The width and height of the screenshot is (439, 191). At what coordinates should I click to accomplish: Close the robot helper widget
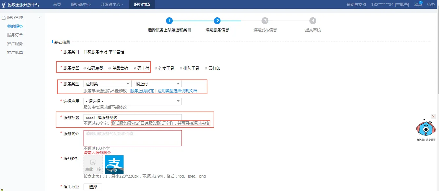tap(433, 116)
